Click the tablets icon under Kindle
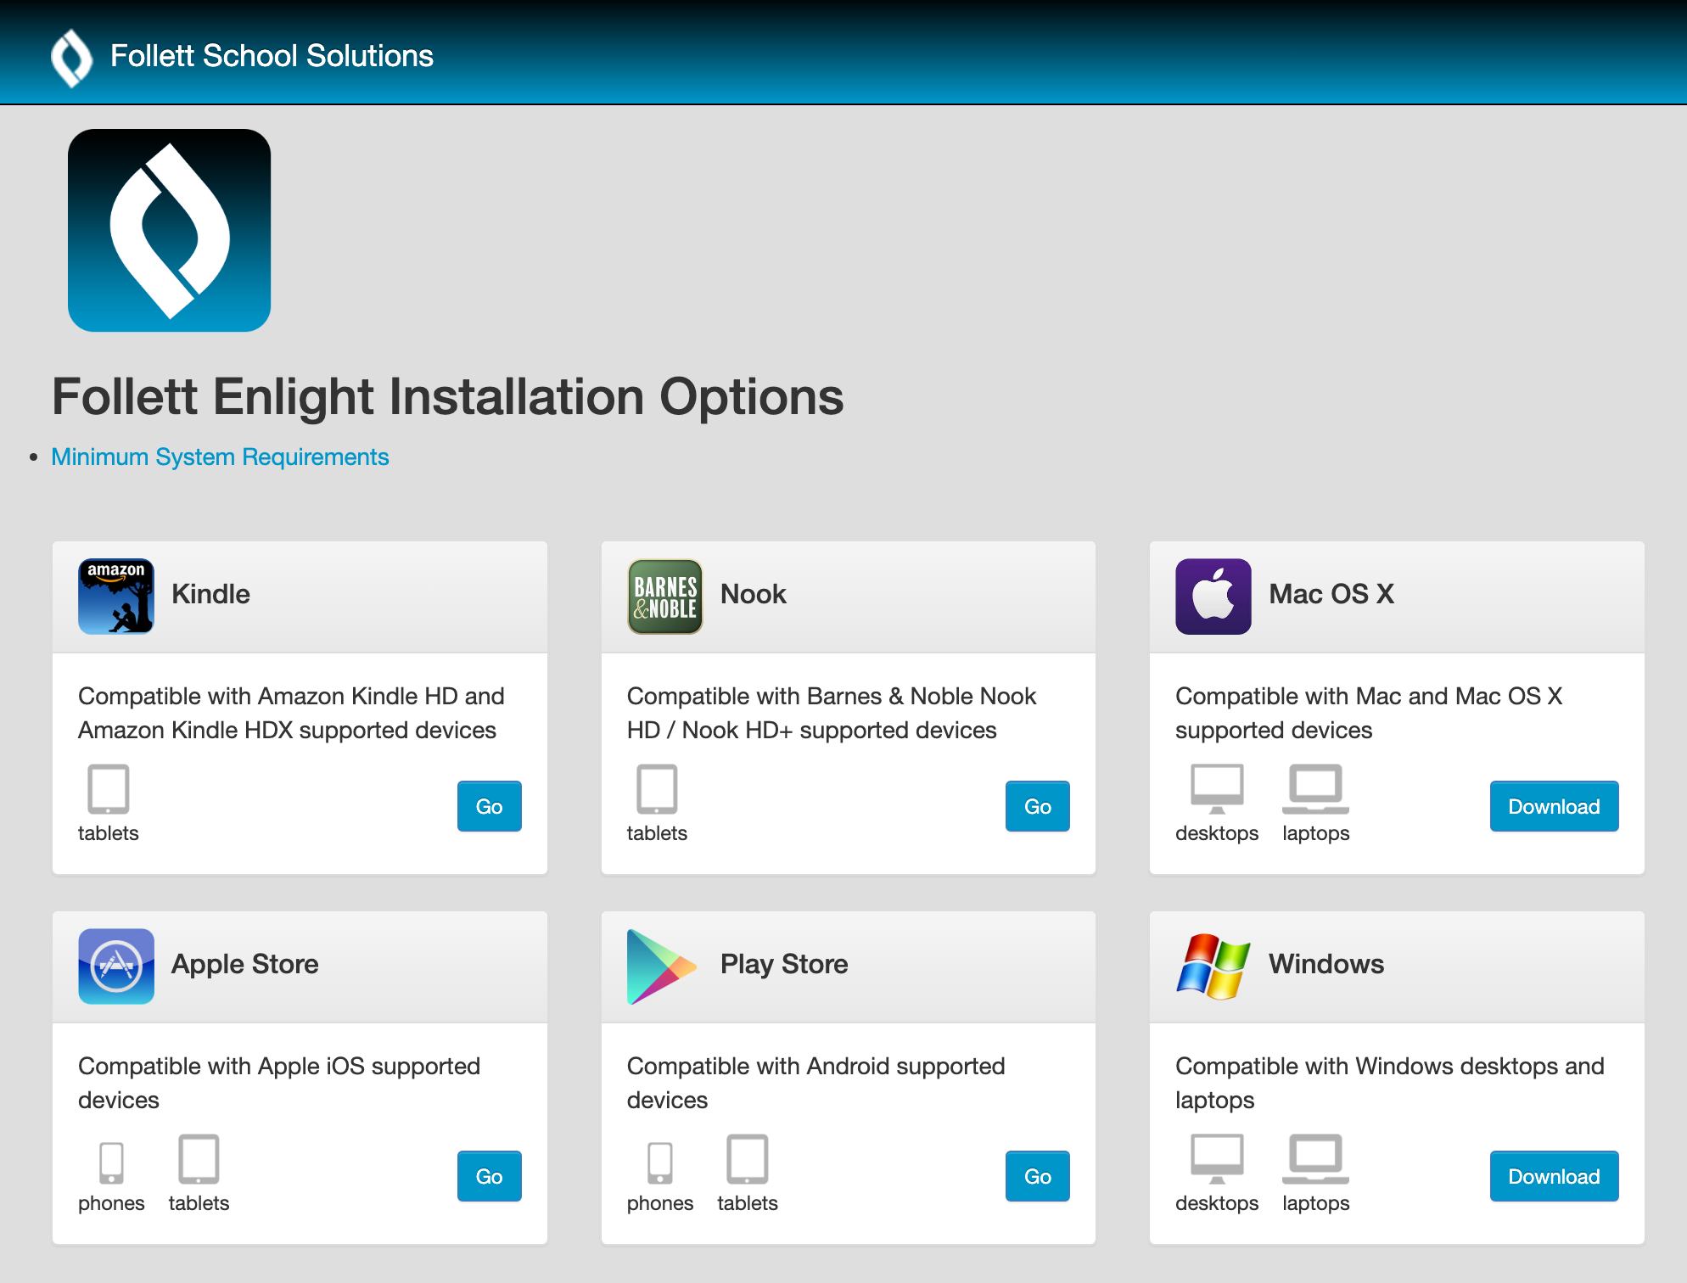 coord(108,790)
